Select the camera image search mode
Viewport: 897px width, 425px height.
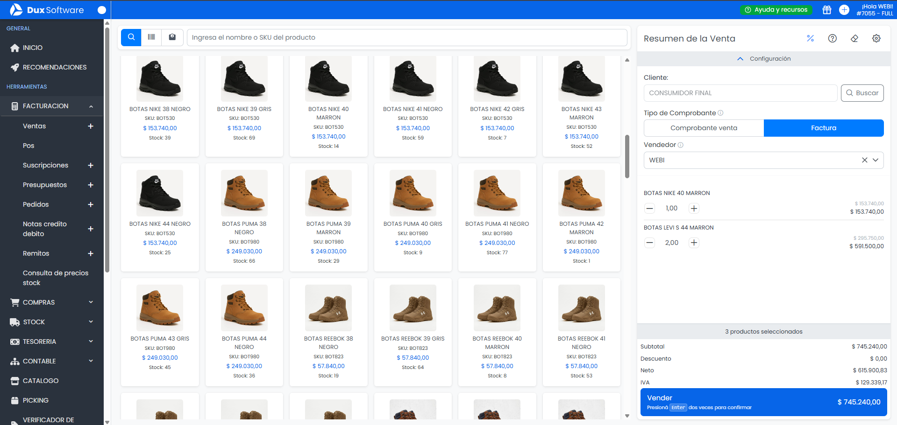click(172, 37)
